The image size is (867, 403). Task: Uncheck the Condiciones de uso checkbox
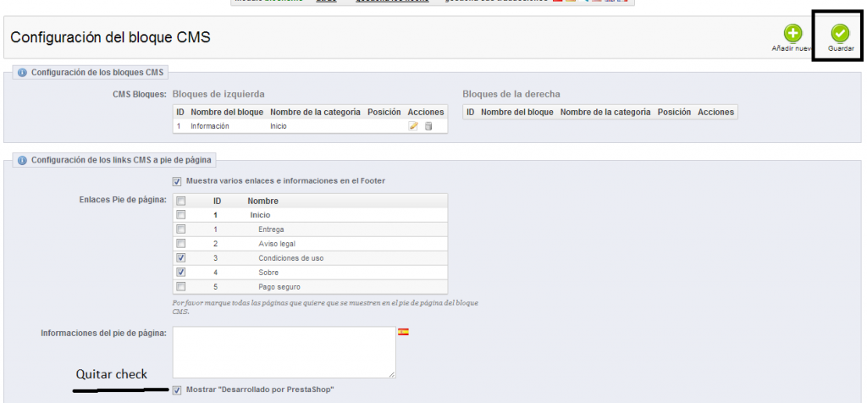click(181, 257)
